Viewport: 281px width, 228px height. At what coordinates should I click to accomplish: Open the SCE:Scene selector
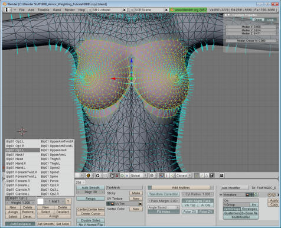pos(132,10)
